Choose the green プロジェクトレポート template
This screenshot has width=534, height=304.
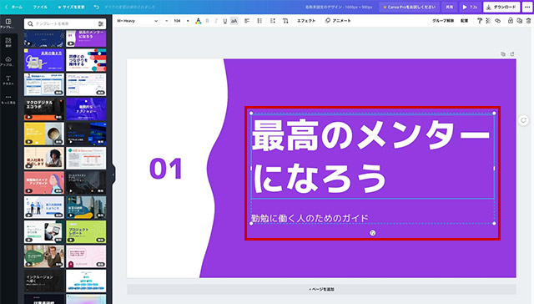tap(86, 231)
